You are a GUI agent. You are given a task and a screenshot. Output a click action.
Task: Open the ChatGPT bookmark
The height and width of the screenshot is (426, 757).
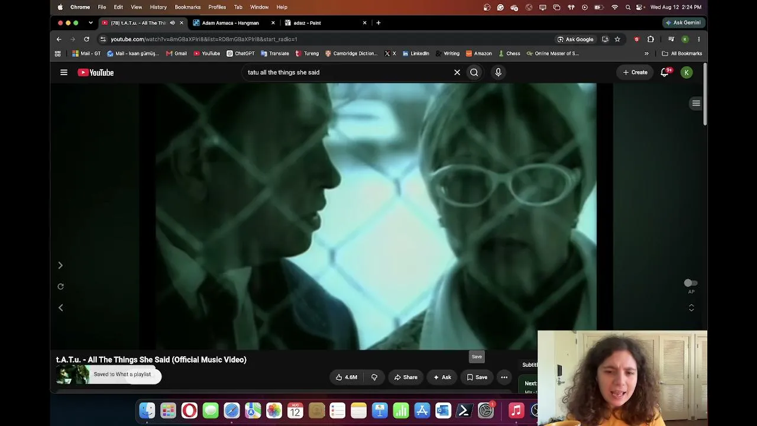241,53
